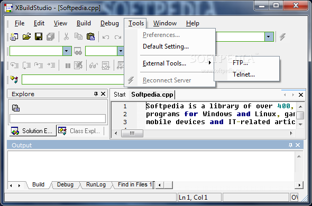Click the icon at the top of the Explore panel
312x206 pixels.
click(16, 108)
